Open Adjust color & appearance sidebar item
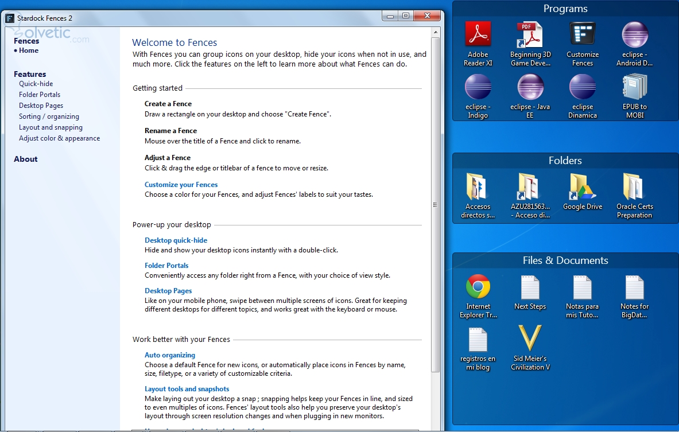 59,138
